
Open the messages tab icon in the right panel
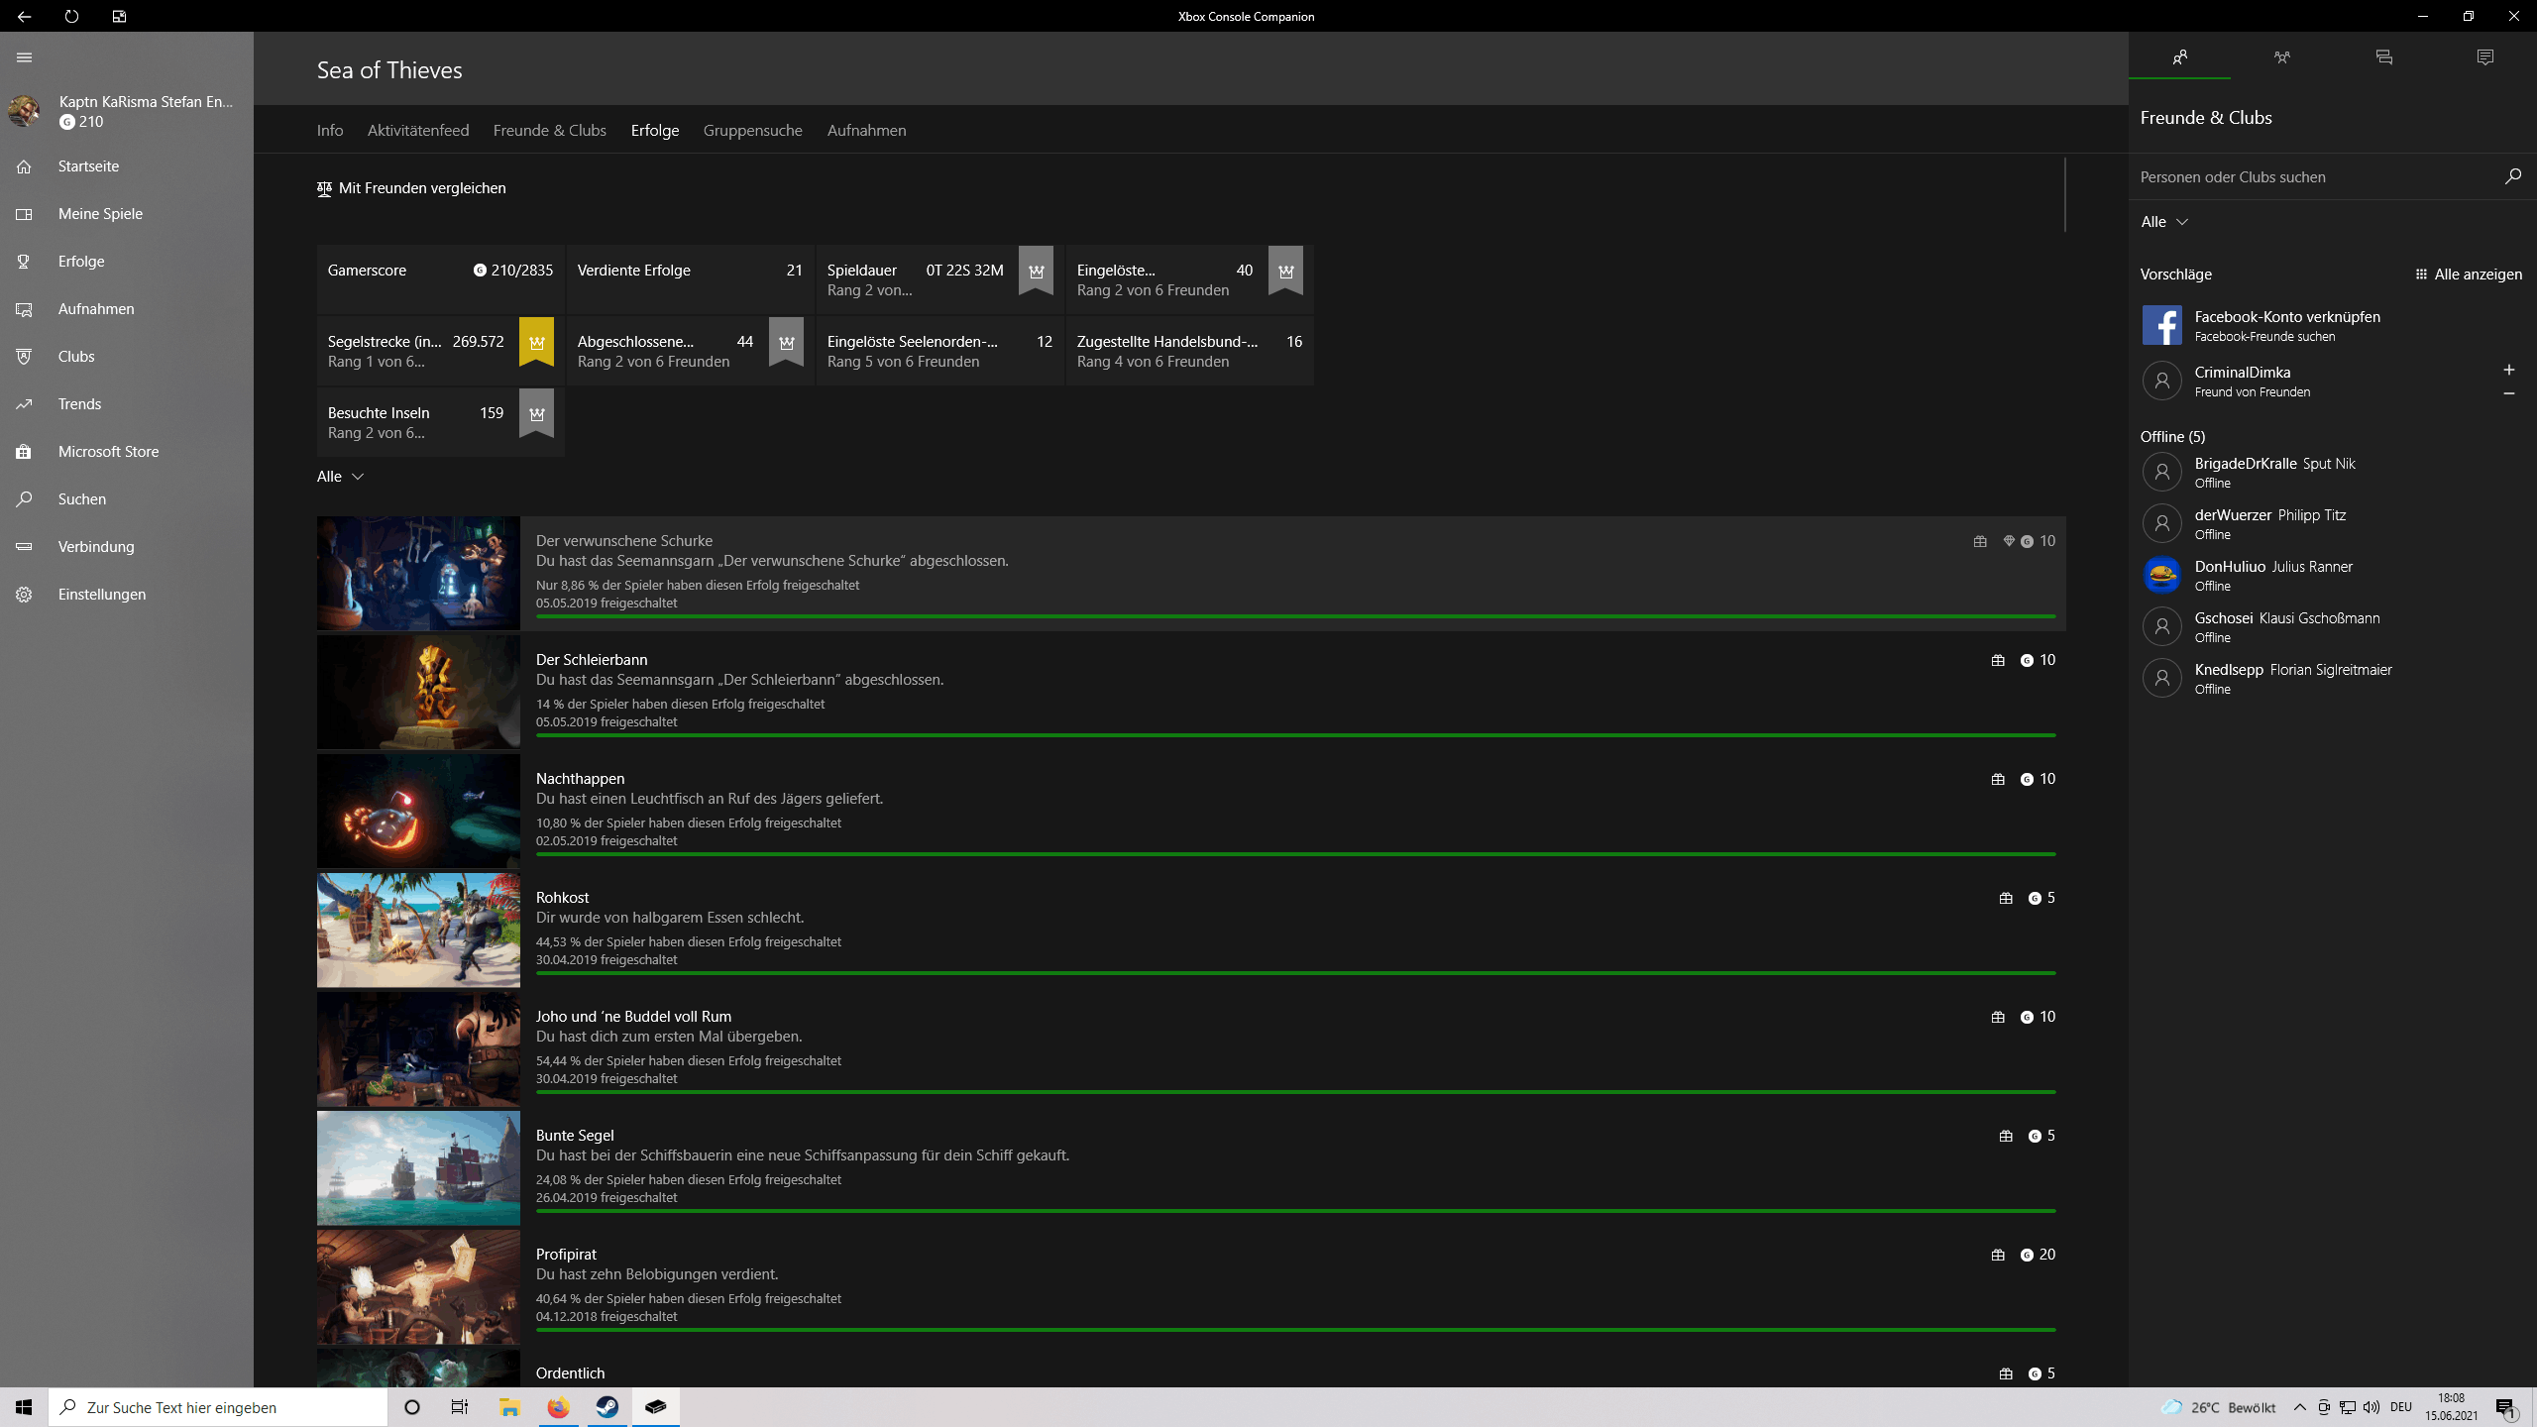2383,57
